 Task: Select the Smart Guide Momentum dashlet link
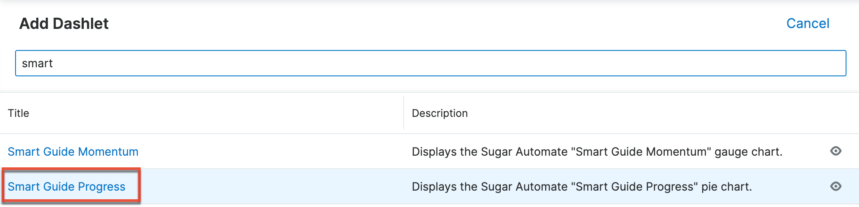pos(73,152)
